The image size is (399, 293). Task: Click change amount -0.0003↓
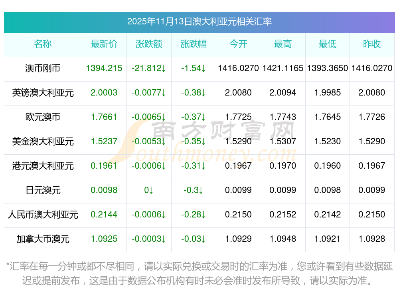click(149, 239)
